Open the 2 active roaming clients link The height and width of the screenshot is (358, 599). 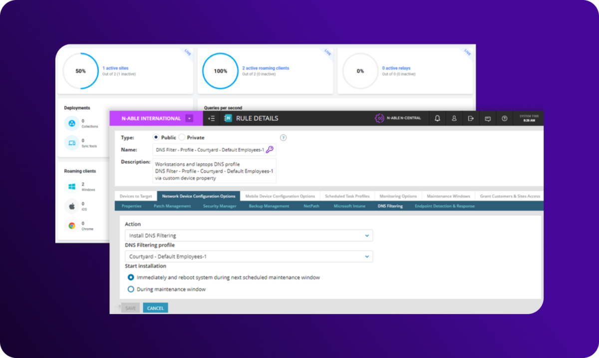tap(266, 68)
